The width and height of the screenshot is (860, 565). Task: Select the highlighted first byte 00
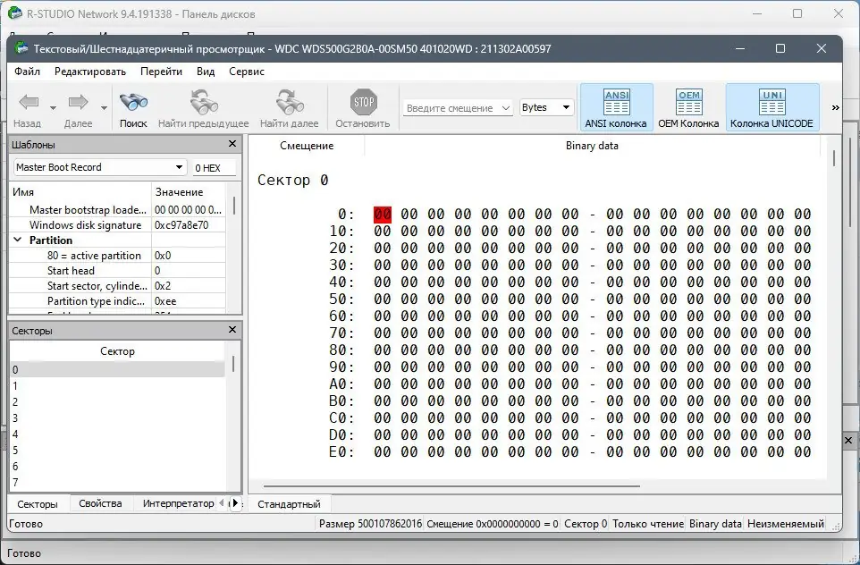point(383,214)
